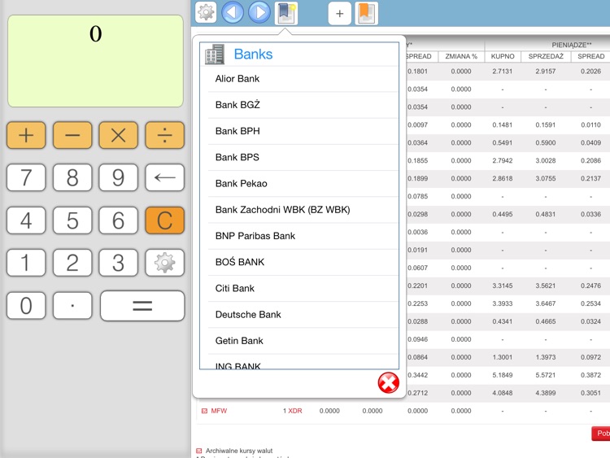This screenshot has width=610, height=458.
Task: Select Citi Bank entry
Action: 299,288
